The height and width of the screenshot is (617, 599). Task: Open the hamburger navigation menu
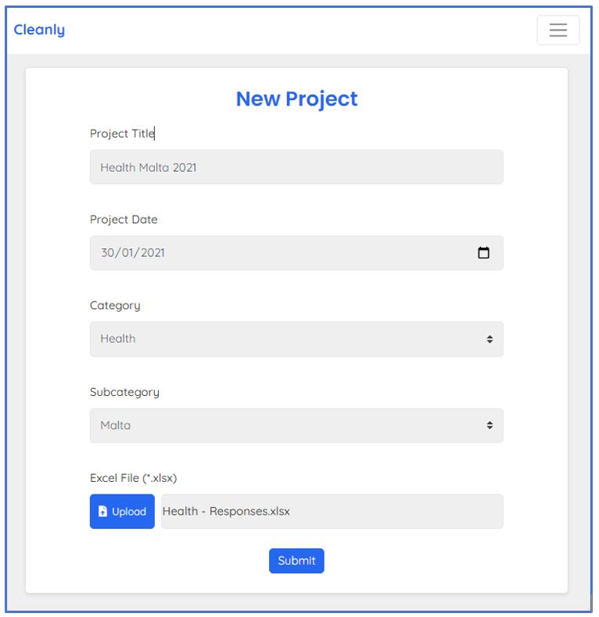tap(558, 30)
